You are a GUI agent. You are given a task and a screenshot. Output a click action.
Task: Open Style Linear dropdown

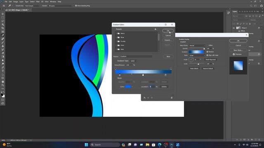[197, 55]
